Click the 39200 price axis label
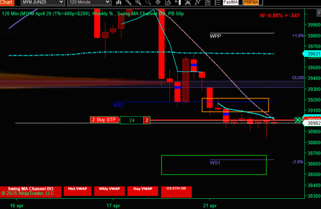Image resolution: width=321 pixels, height=209 pixels. coord(314,100)
